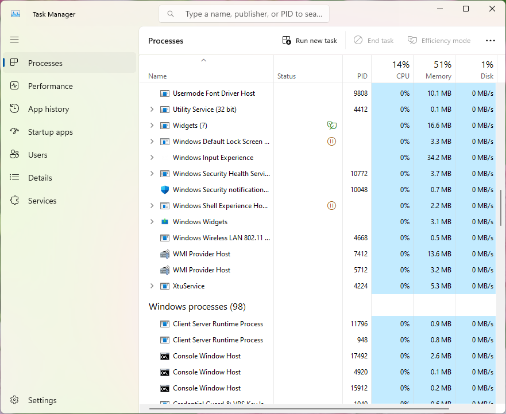506x414 pixels.
Task: Click the Performance sidebar icon
Action: pyautogui.click(x=14, y=85)
